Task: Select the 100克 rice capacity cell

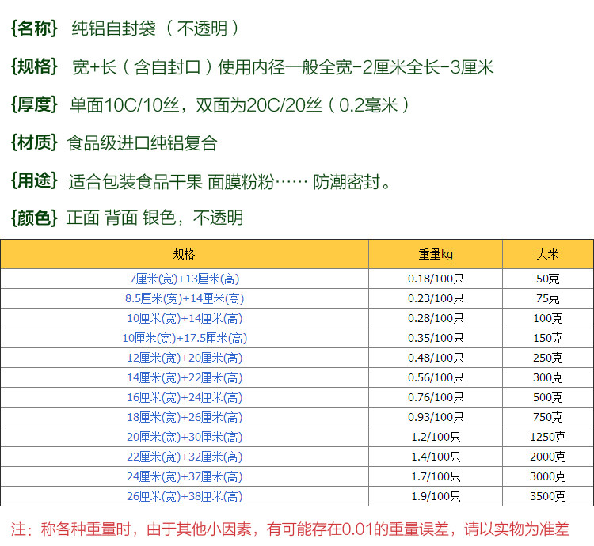Action: pos(548,318)
